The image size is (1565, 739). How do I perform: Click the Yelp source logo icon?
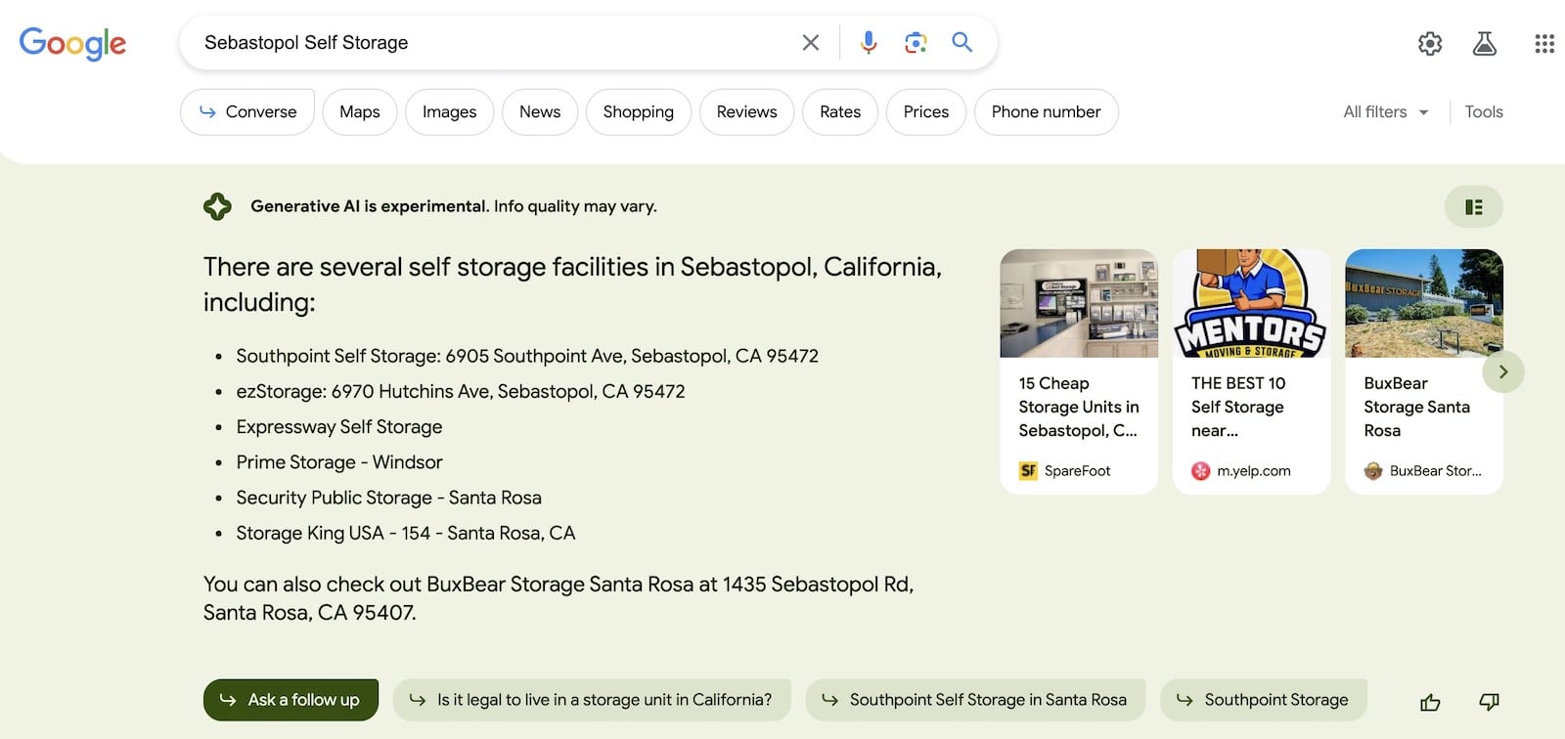[1200, 471]
